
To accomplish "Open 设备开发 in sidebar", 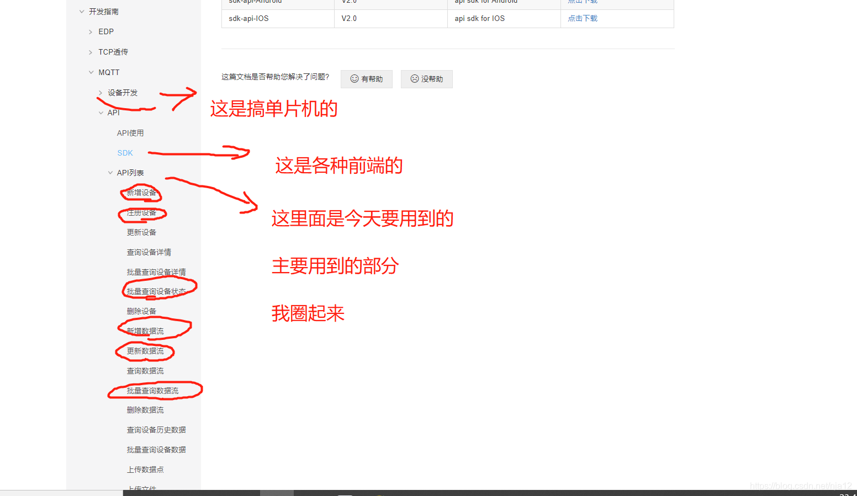I will [x=123, y=93].
